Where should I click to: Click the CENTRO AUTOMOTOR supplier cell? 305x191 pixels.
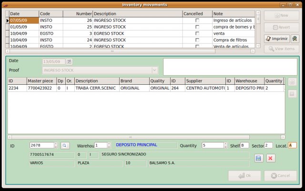coord(205,88)
